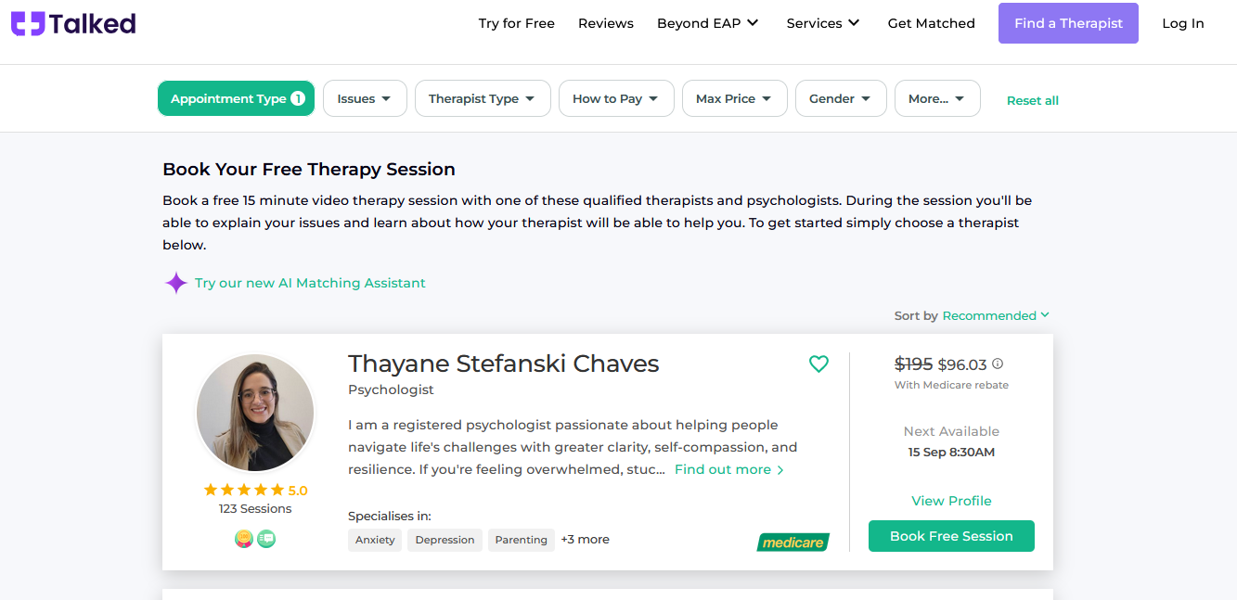This screenshot has width=1237, height=600.
Task: Click Thayane's profile photo
Action: [x=255, y=413]
